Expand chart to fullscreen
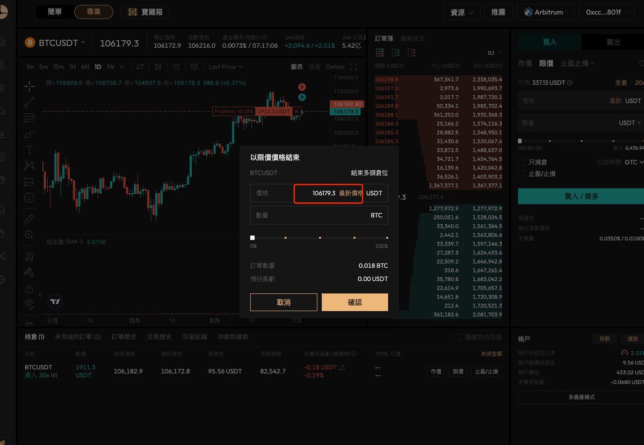Viewport: 644px width, 445px height. pyautogui.click(x=353, y=67)
